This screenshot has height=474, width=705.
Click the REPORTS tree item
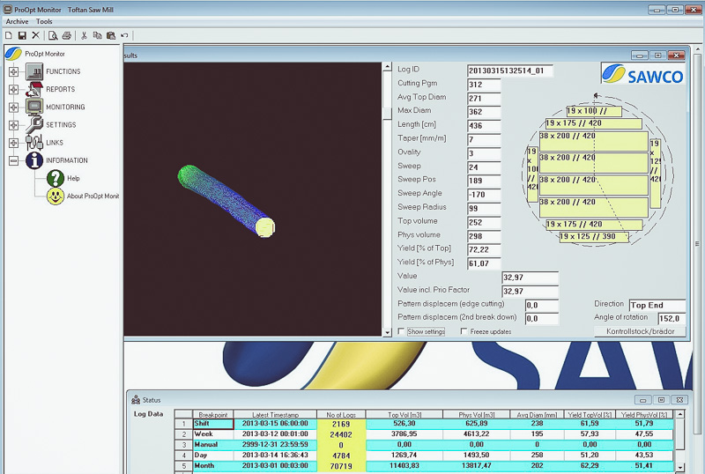click(x=60, y=89)
